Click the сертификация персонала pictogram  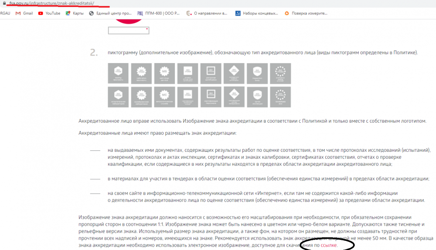point(211,97)
